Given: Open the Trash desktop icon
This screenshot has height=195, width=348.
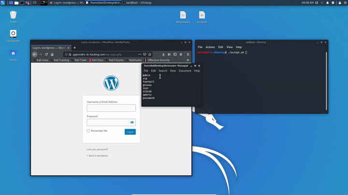Looking at the screenshot, I should coord(13,17).
